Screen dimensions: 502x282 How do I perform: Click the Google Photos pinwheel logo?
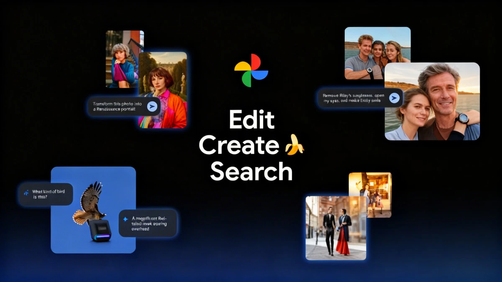click(x=251, y=70)
